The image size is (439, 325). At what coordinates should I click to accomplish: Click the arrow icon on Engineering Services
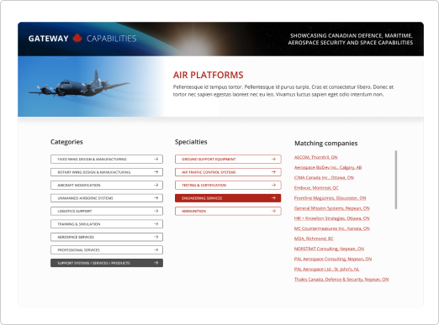point(273,198)
